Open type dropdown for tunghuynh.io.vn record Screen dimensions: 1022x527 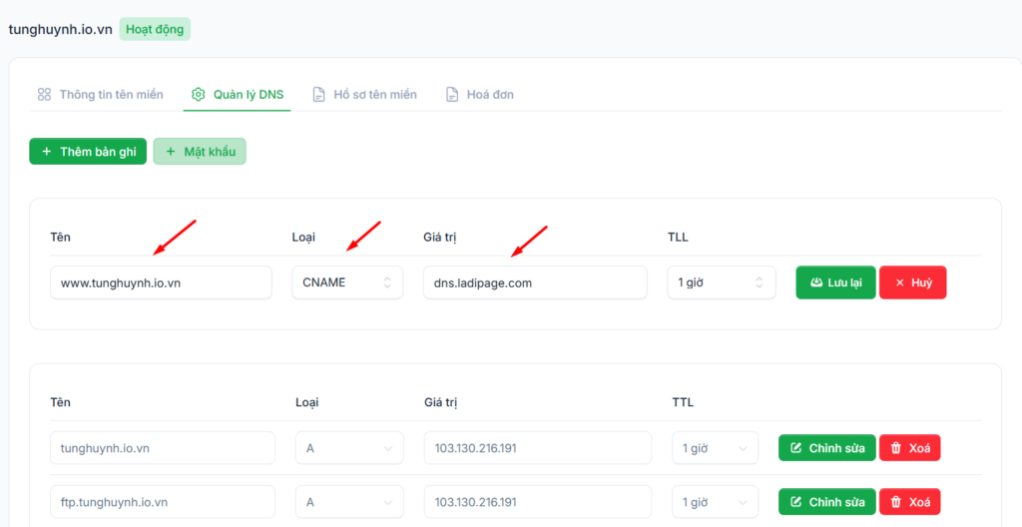pyautogui.click(x=349, y=448)
